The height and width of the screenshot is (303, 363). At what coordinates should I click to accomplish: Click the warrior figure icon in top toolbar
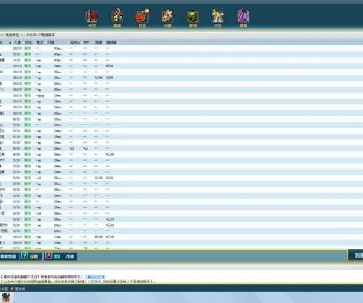coord(118,16)
